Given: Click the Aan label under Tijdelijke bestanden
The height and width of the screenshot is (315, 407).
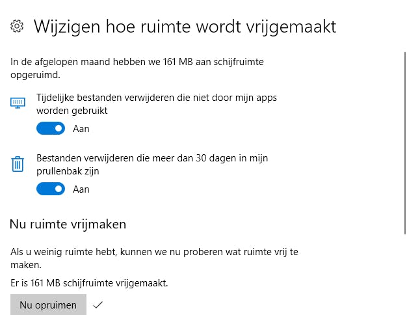Looking at the screenshot, I should (81, 129).
